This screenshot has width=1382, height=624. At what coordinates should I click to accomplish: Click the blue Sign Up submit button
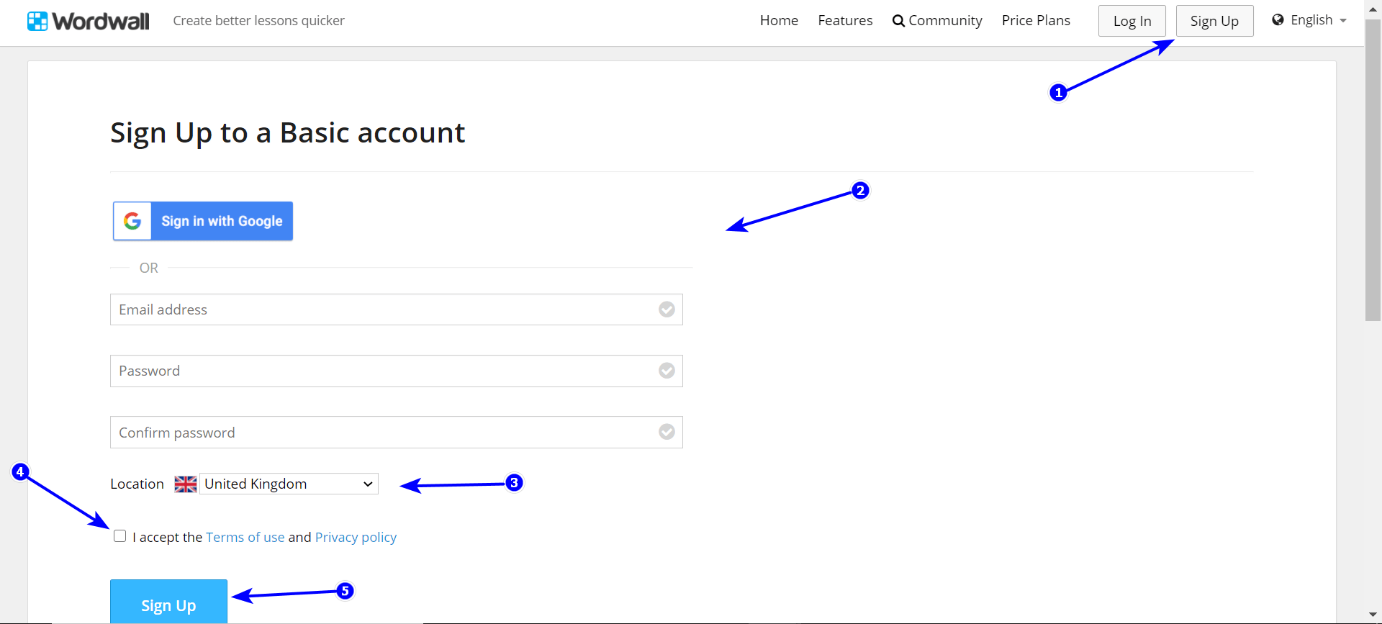[168, 603]
